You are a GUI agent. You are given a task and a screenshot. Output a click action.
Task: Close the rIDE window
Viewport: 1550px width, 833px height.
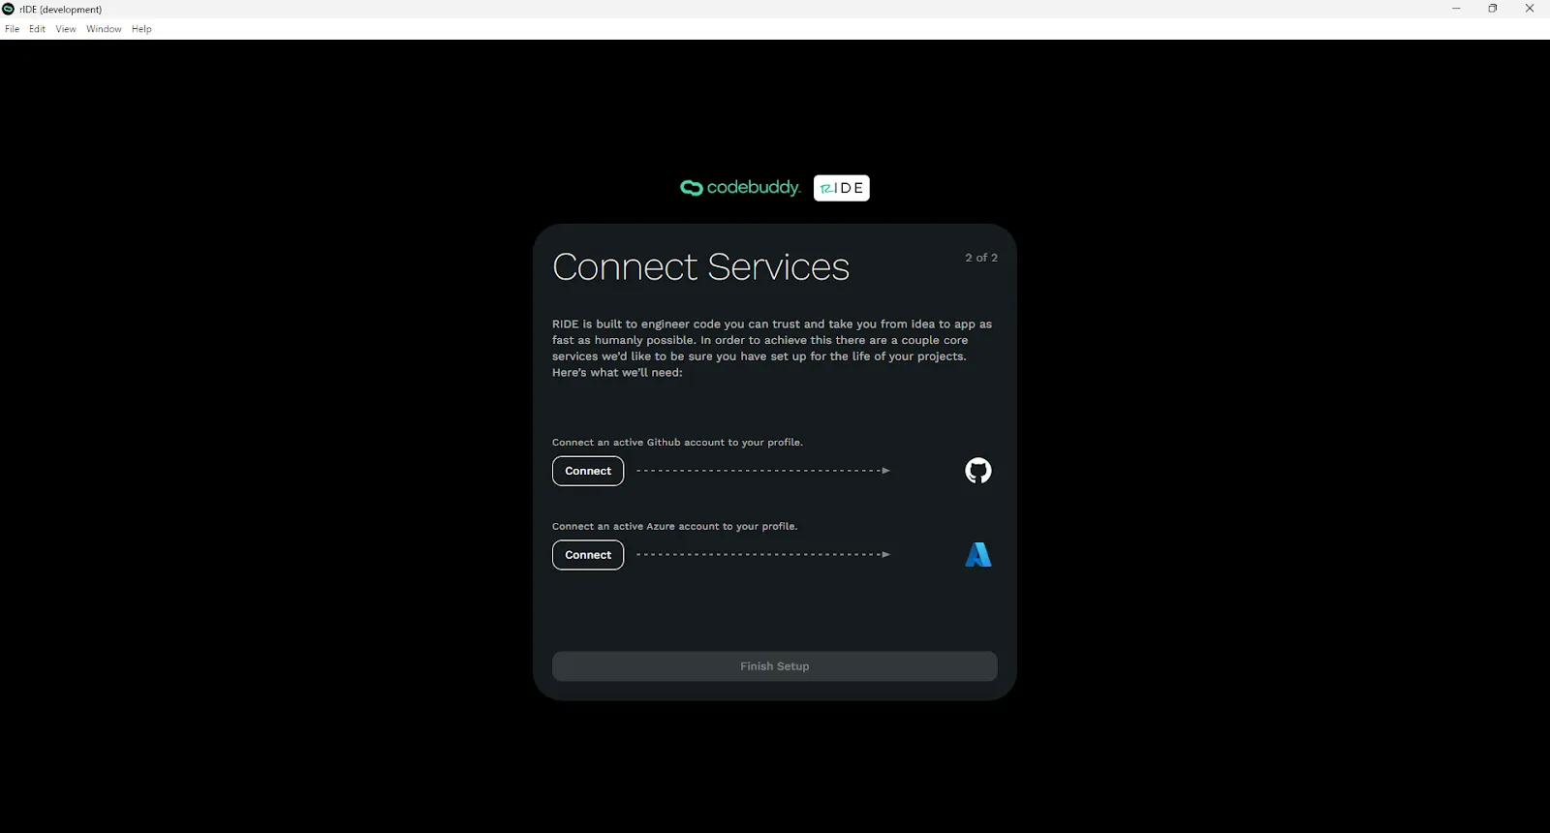pyautogui.click(x=1530, y=9)
